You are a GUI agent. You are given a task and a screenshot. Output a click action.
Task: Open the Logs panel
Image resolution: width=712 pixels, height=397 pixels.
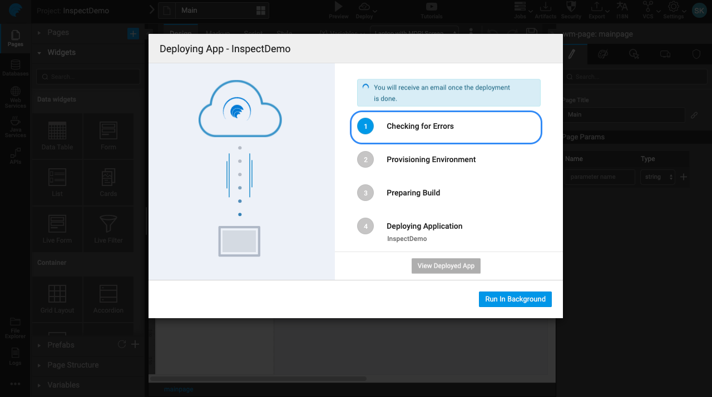click(15, 356)
